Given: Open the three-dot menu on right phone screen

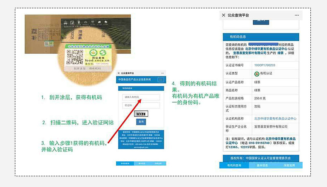Looking at the screenshot, I should pyautogui.click(x=297, y=15).
